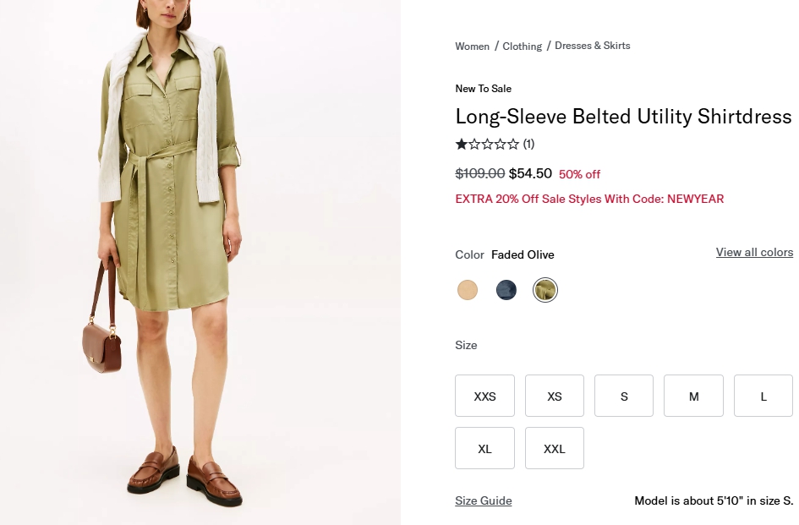Open the review count (1)
This screenshot has height=525, width=799.
[x=528, y=145]
